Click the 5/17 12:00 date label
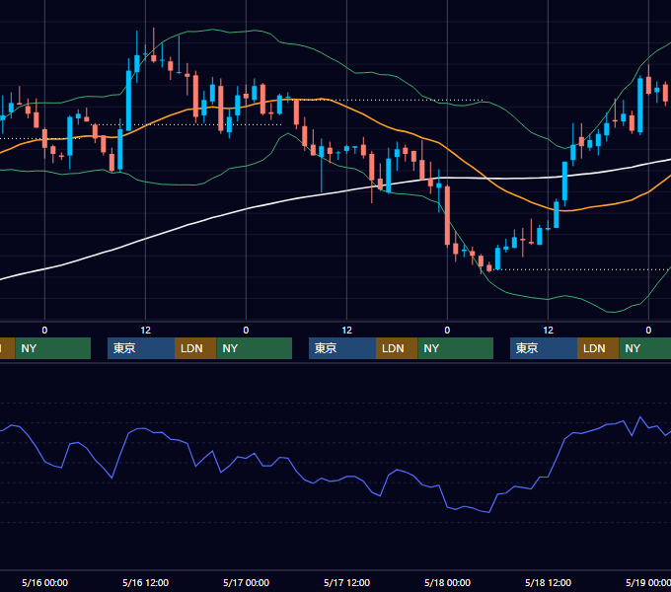The width and height of the screenshot is (671, 592). point(346,582)
